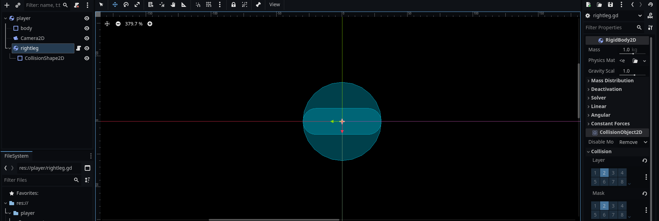Activate the Pan Mode hand tool
This screenshot has height=221, width=659.
(173, 4)
